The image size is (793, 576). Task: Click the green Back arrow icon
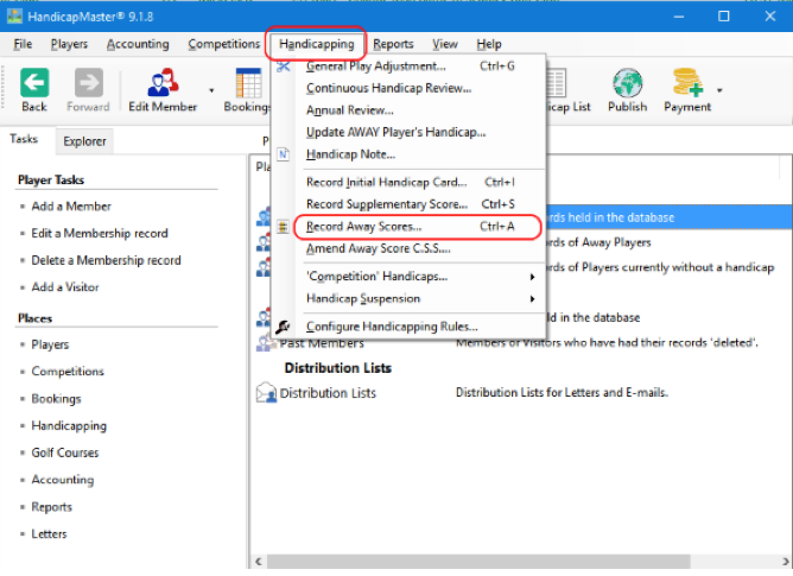pos(34,83)
